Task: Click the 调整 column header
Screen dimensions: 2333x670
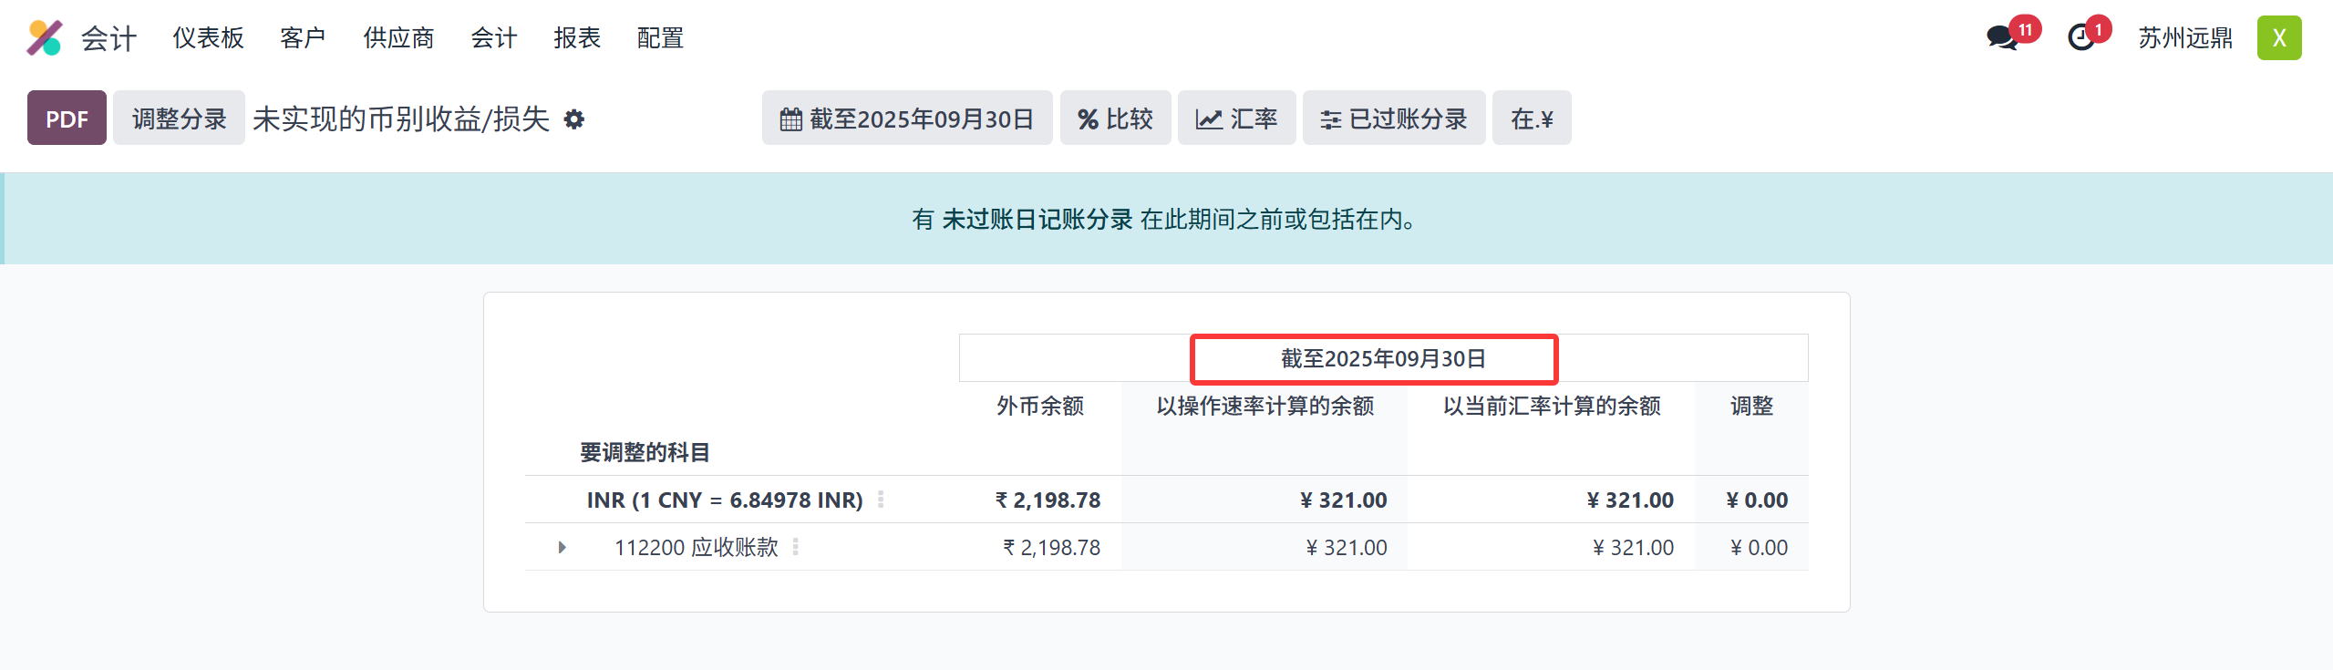Action: pyautogui.click(x=1751, y=406)
